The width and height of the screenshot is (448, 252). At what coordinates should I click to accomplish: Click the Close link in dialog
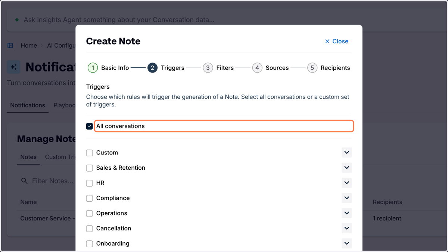pos(337,41)
